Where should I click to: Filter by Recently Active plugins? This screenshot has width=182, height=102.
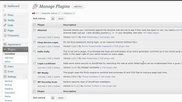[49, 13]
